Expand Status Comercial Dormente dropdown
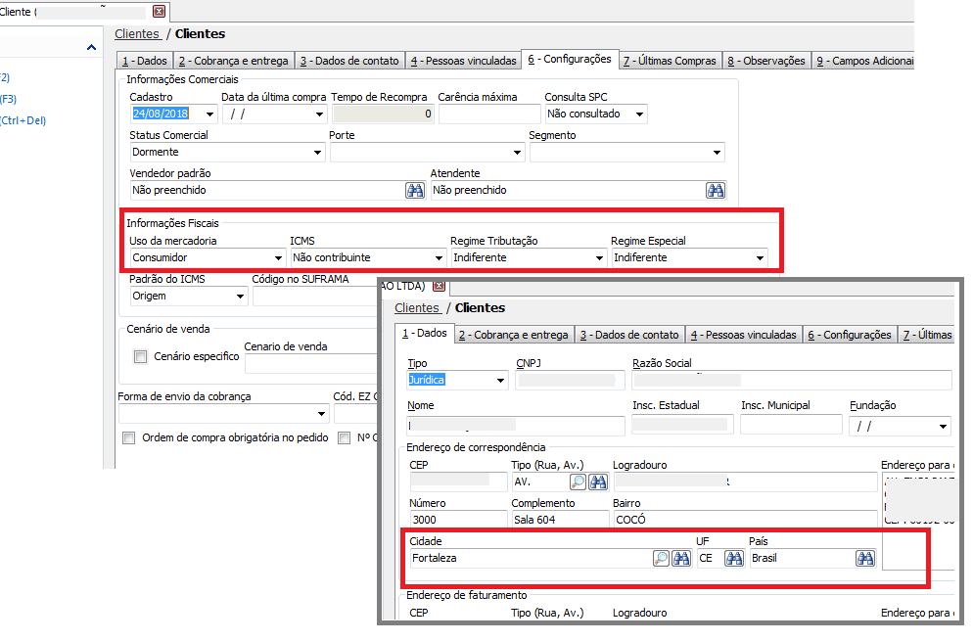 318,153
